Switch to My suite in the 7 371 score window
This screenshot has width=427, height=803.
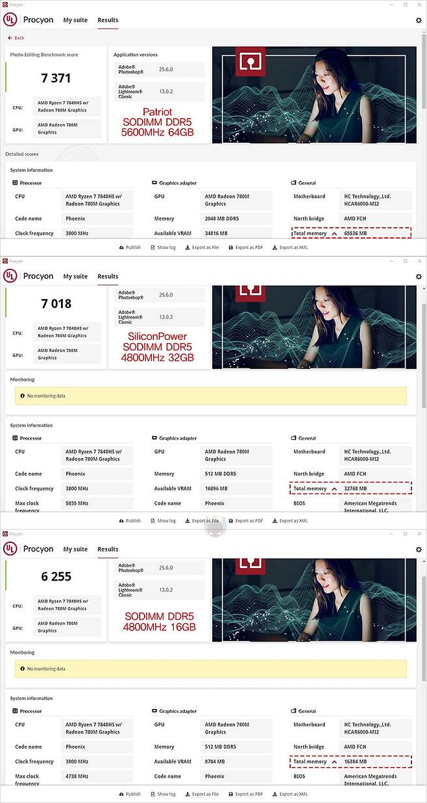(x=75, y=20)
